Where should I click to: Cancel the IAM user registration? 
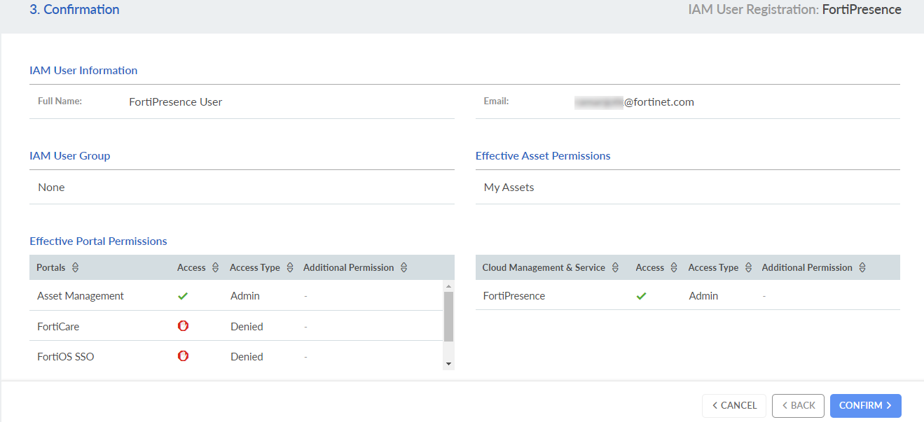tap(734, 406)
